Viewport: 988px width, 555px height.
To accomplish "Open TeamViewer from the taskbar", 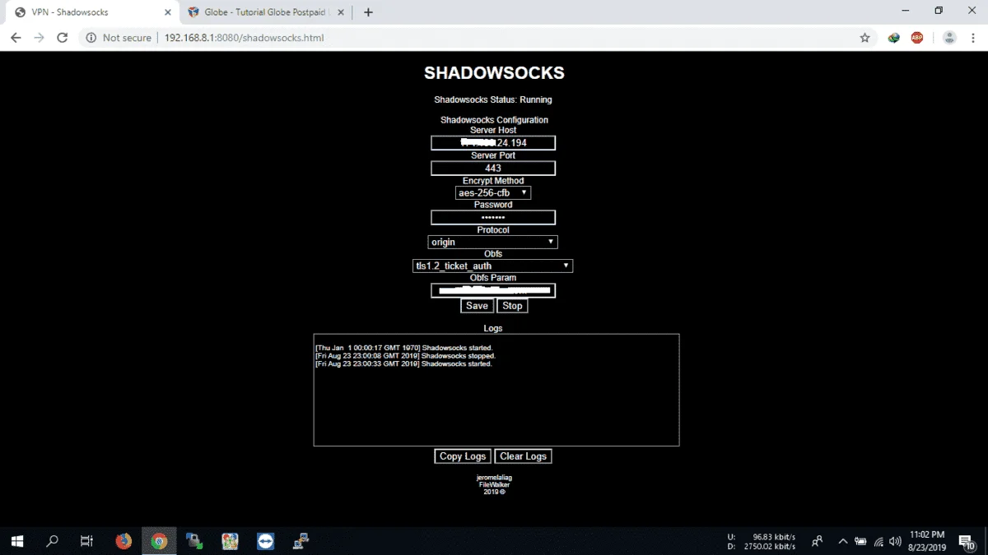I will click(265, 541).
